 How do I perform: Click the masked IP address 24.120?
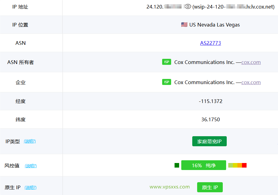(164, 7)
